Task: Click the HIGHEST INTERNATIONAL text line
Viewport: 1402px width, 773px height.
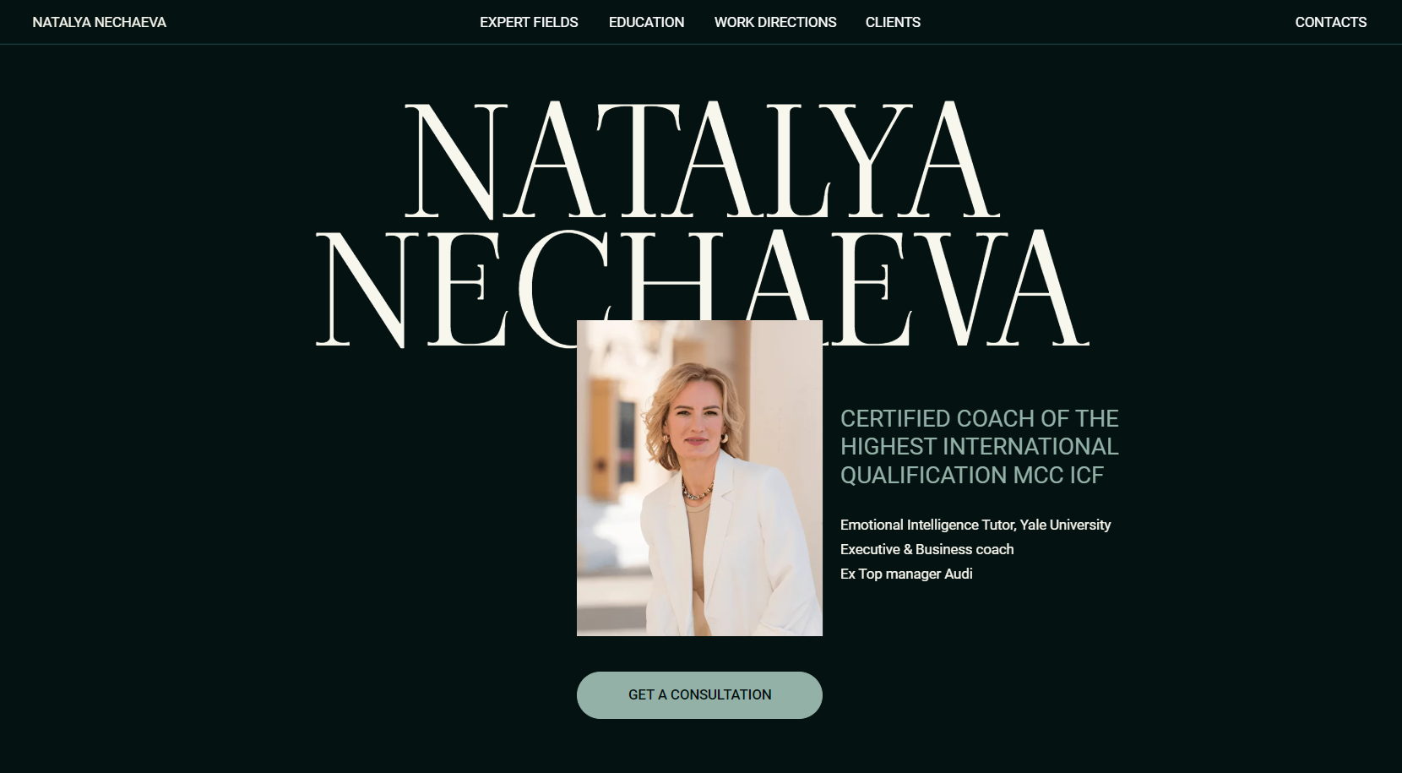Action: [x=979, y=446]
